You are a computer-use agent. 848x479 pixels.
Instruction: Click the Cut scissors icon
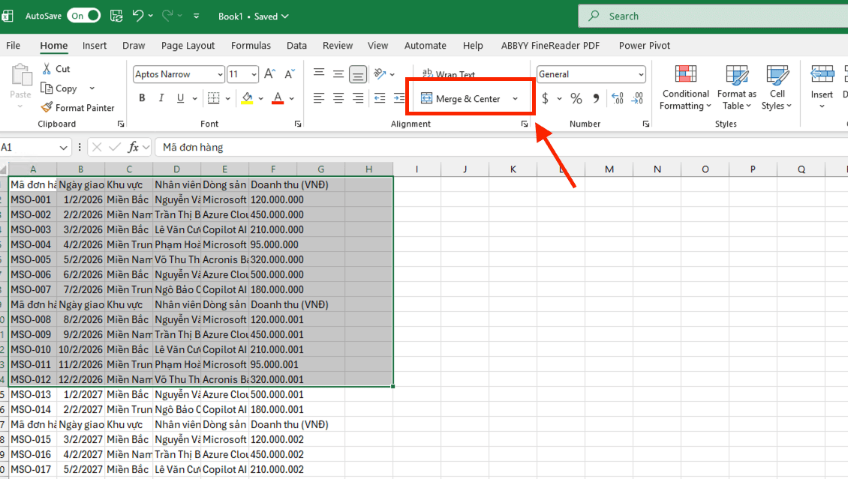click(x=47, y=69)
